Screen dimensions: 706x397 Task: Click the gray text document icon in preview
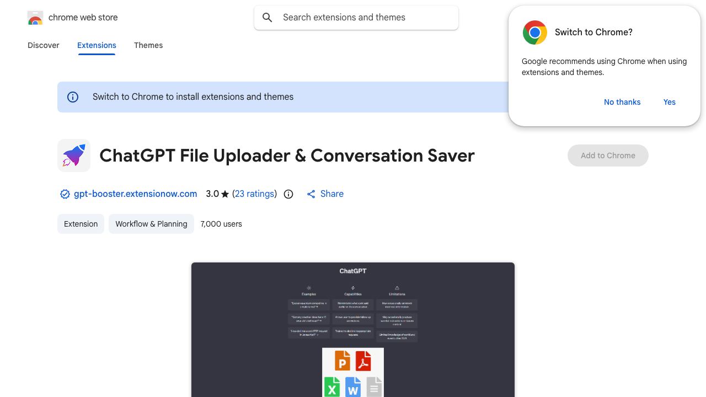[x=374, y=387]
